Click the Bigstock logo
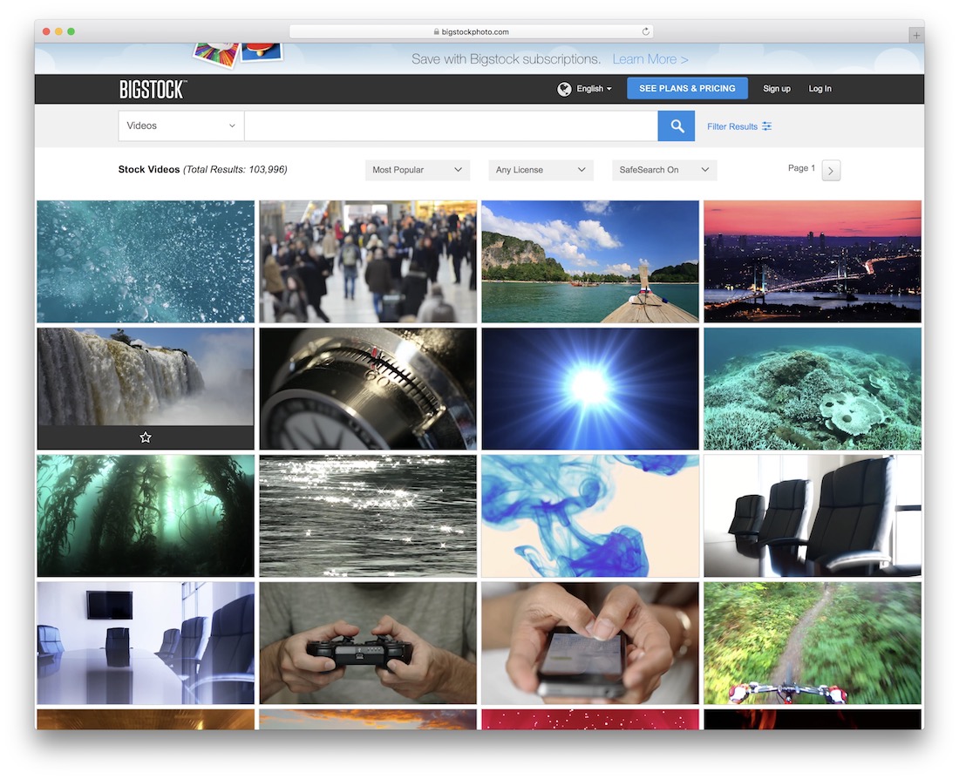 pyautogui.click(x=153, y=88)
